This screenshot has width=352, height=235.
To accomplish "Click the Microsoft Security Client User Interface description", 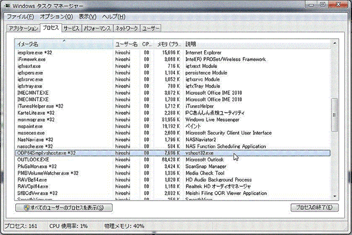I will (x=229, y=133).
